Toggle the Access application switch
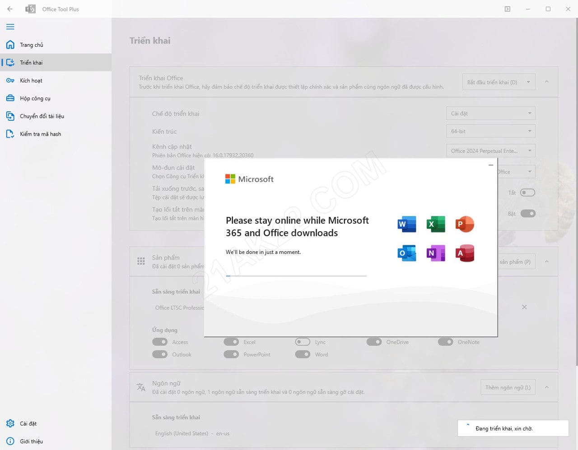The width and height of the screenshot is (578, 450). tap(160, 342)
